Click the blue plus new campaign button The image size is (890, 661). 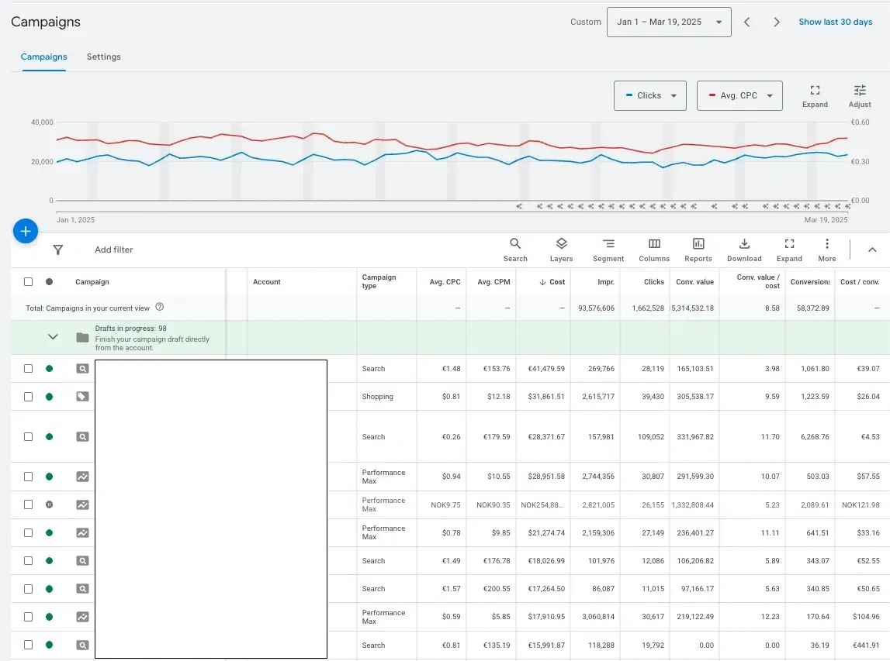coord(26,231)
